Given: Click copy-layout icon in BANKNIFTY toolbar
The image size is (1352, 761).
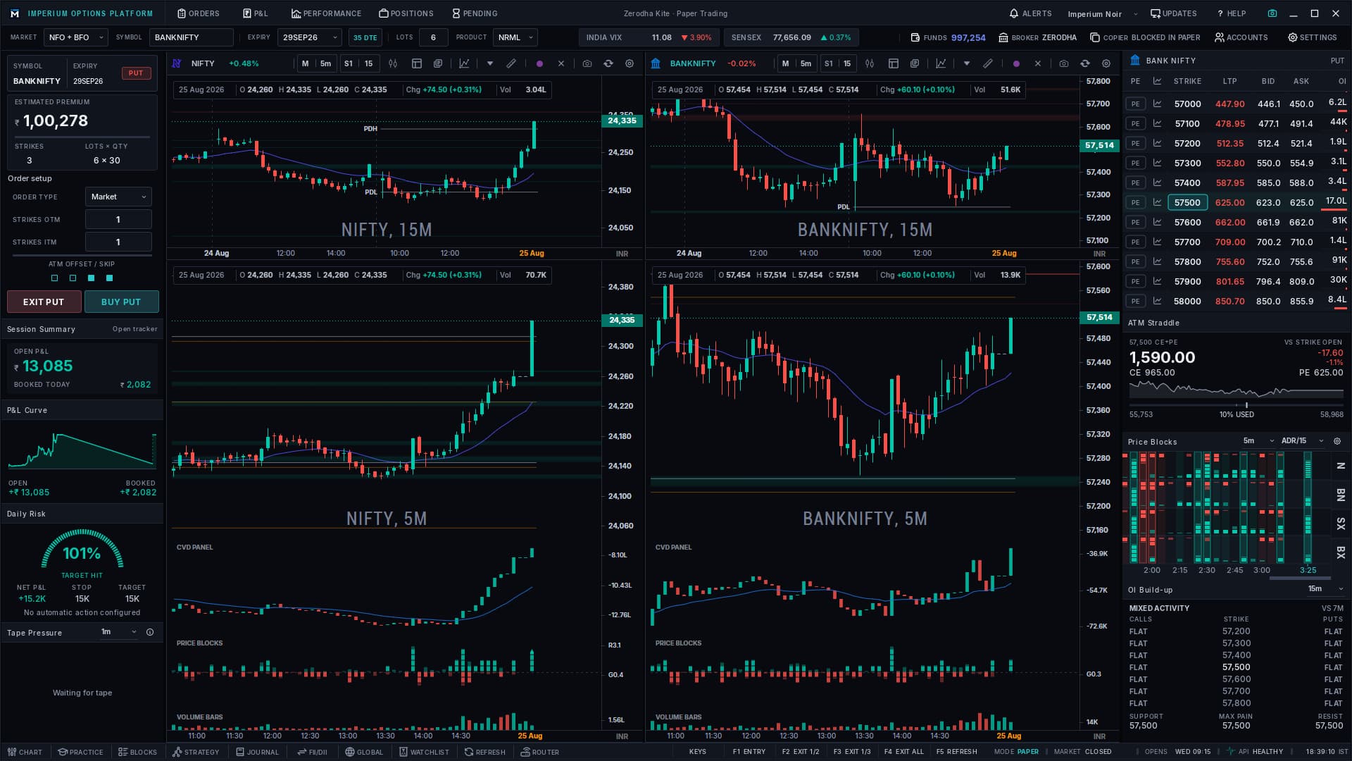Looking at the screenshot, I should tap(915, 63).
